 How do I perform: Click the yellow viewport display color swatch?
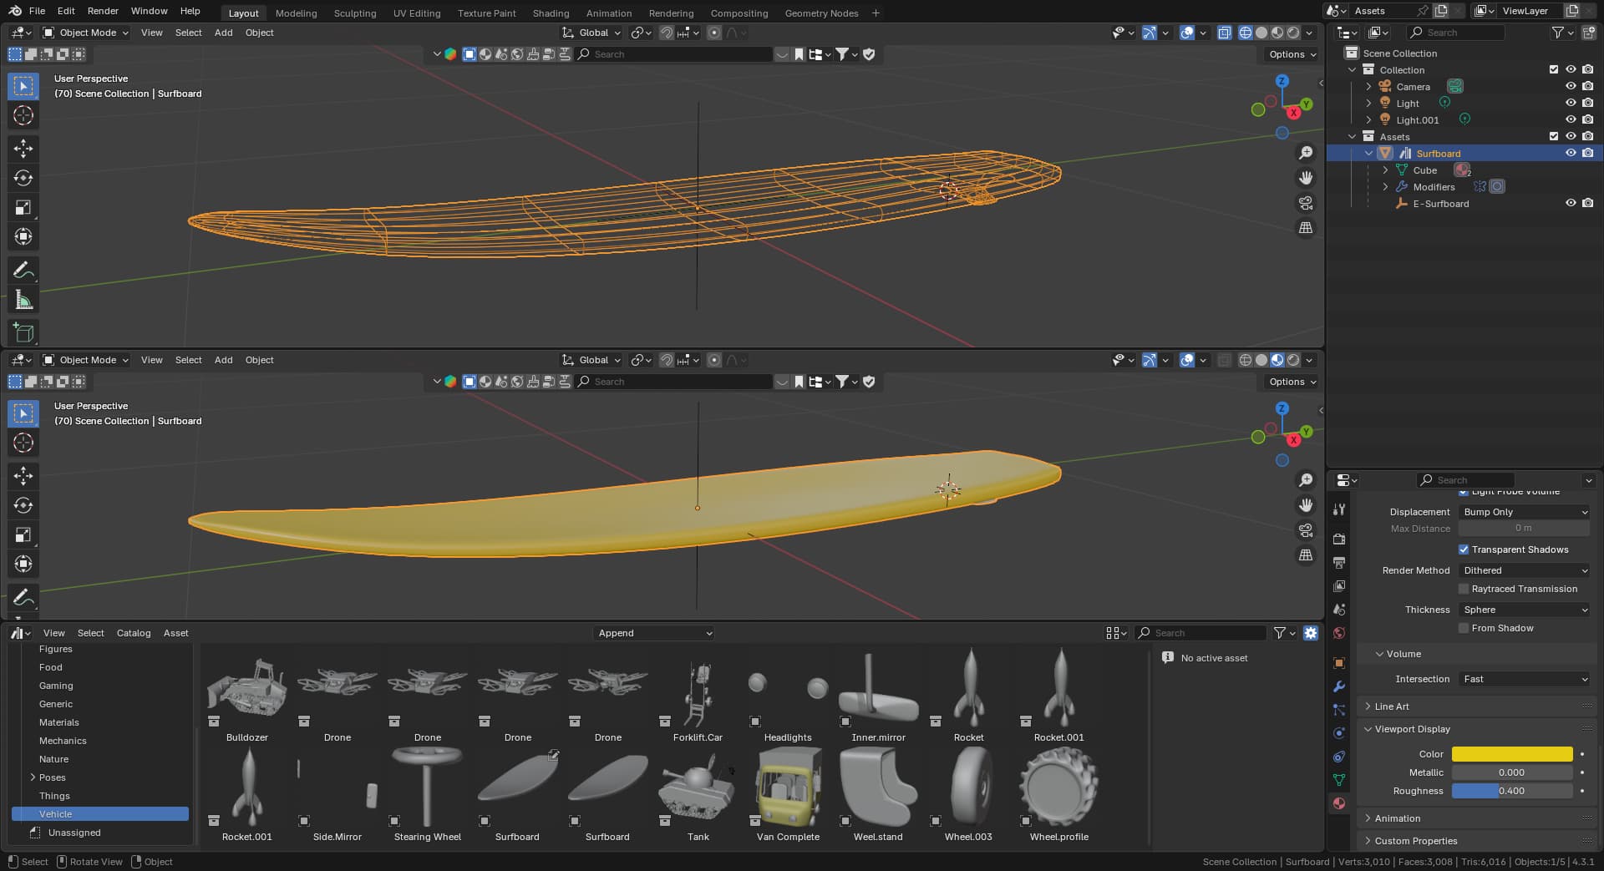pyautogui.click(x=1511, y=754)
